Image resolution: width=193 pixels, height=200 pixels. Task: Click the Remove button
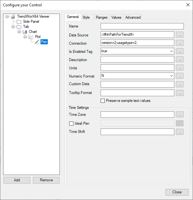(x=46, y=180)
